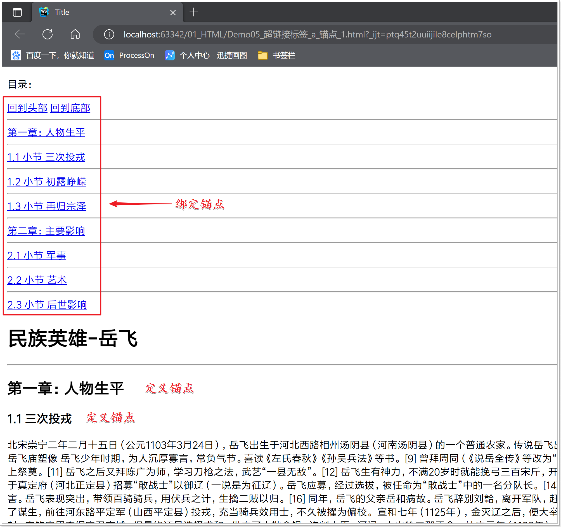
Task: Open a new tab with plus icon
Action: click(x=194, y=12)
